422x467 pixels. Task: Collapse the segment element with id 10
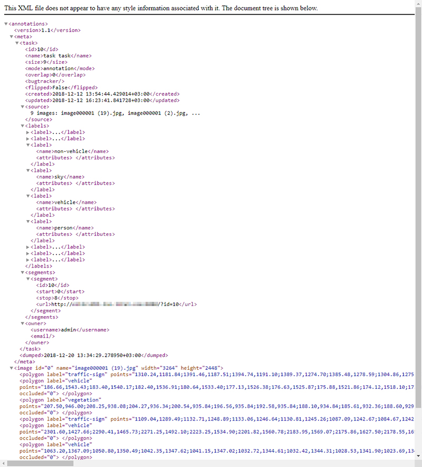[28, 278]
